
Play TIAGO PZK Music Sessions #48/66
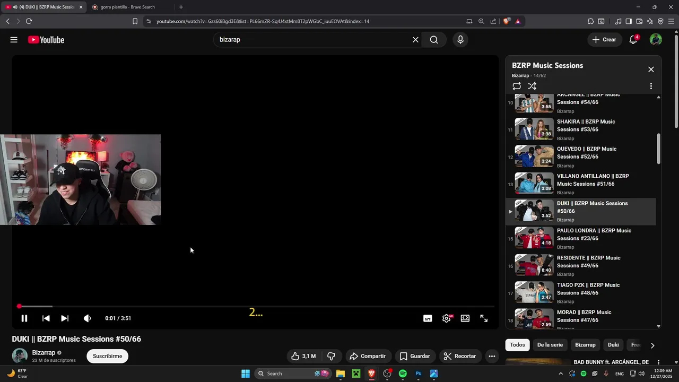[x=581, y=293]
